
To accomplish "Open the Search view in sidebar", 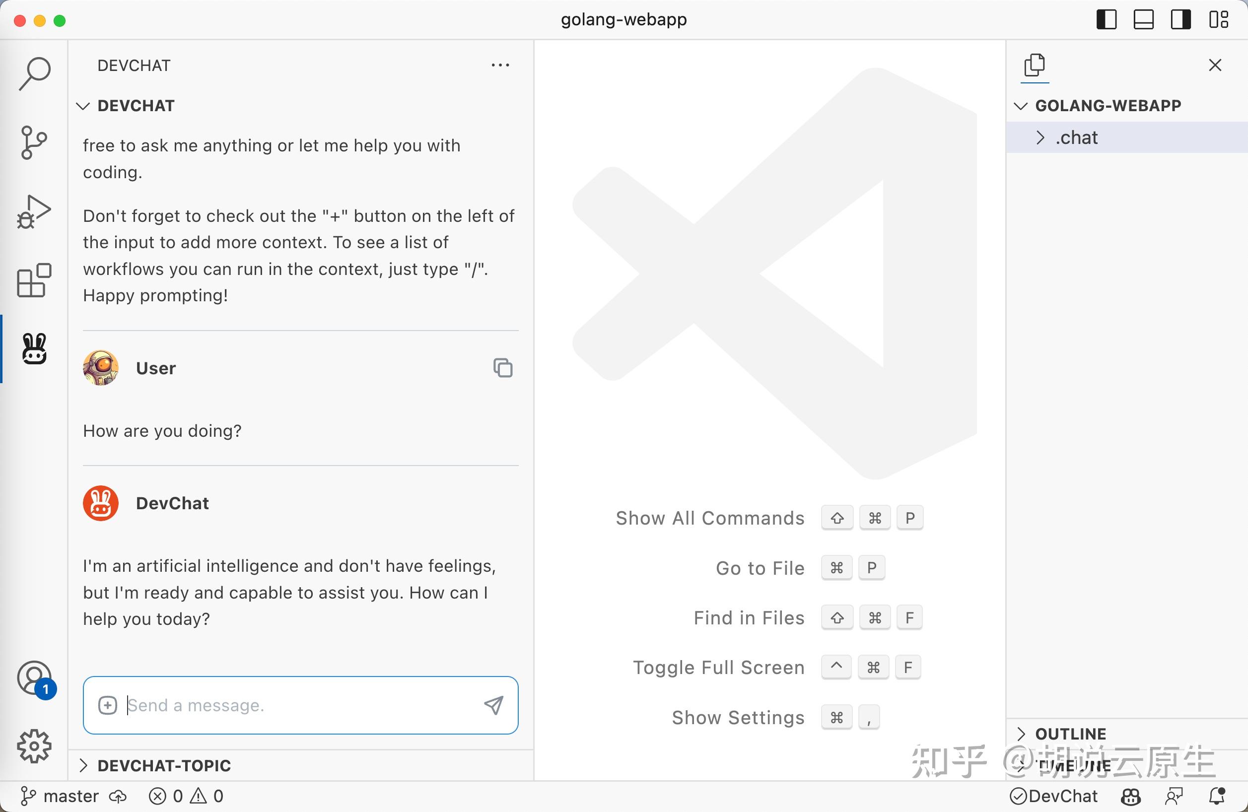I will point(34,73).
